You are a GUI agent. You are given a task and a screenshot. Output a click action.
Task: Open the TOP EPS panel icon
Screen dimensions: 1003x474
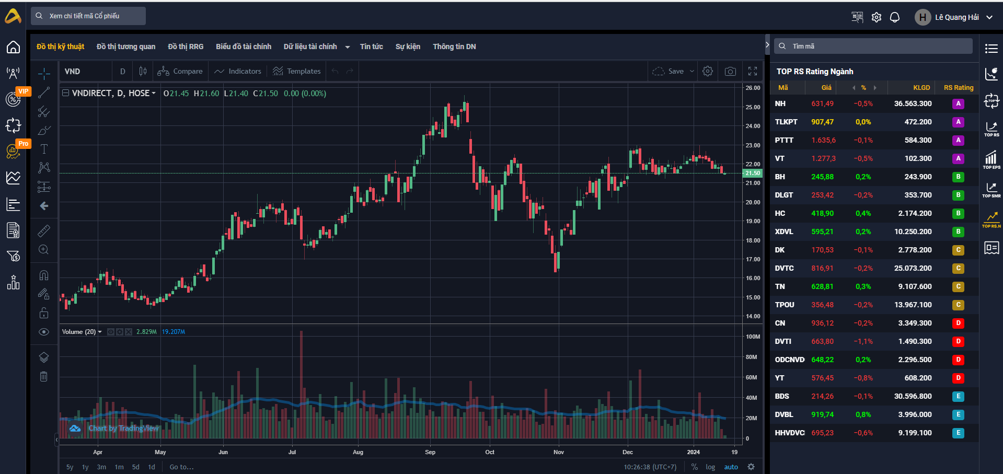(992, 160)
